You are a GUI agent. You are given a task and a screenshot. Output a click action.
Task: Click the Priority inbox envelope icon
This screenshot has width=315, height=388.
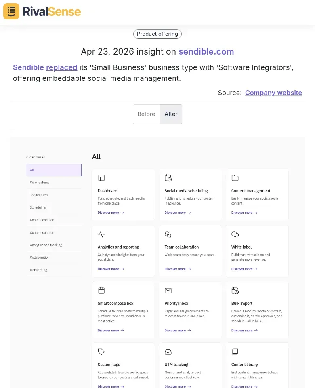click(168, 290)
